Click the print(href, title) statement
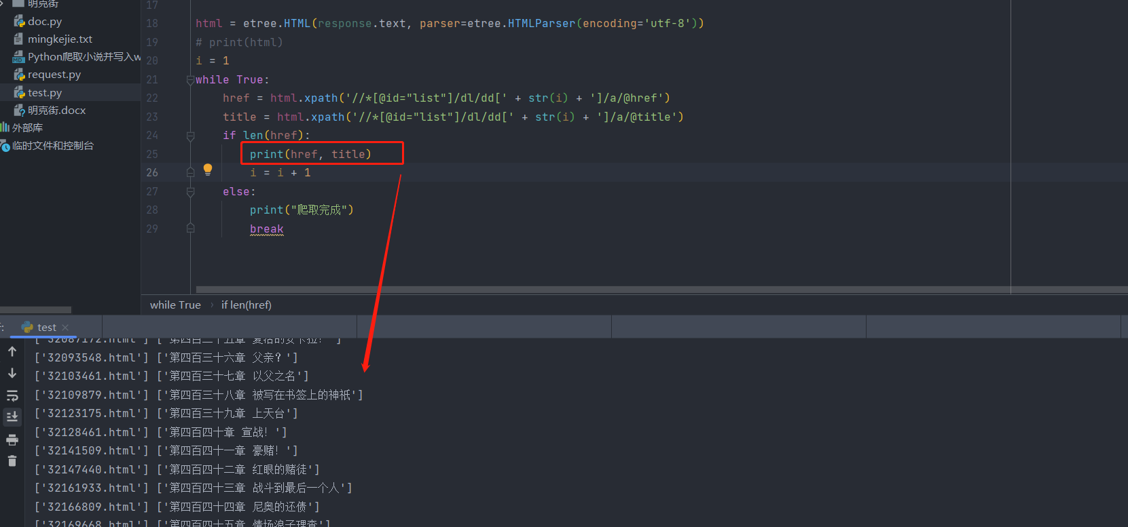Screen dimensions: 1128x527 pos(310,154)
